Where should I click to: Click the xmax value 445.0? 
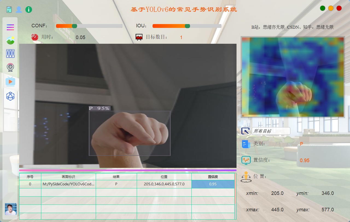coord(277,210)
